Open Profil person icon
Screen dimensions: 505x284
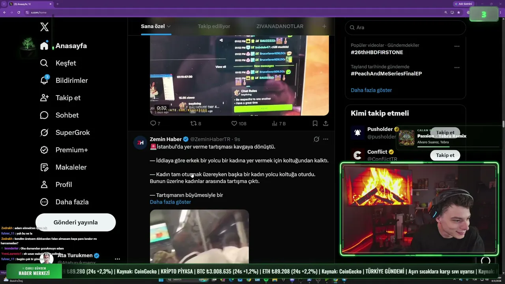point(44,185)
